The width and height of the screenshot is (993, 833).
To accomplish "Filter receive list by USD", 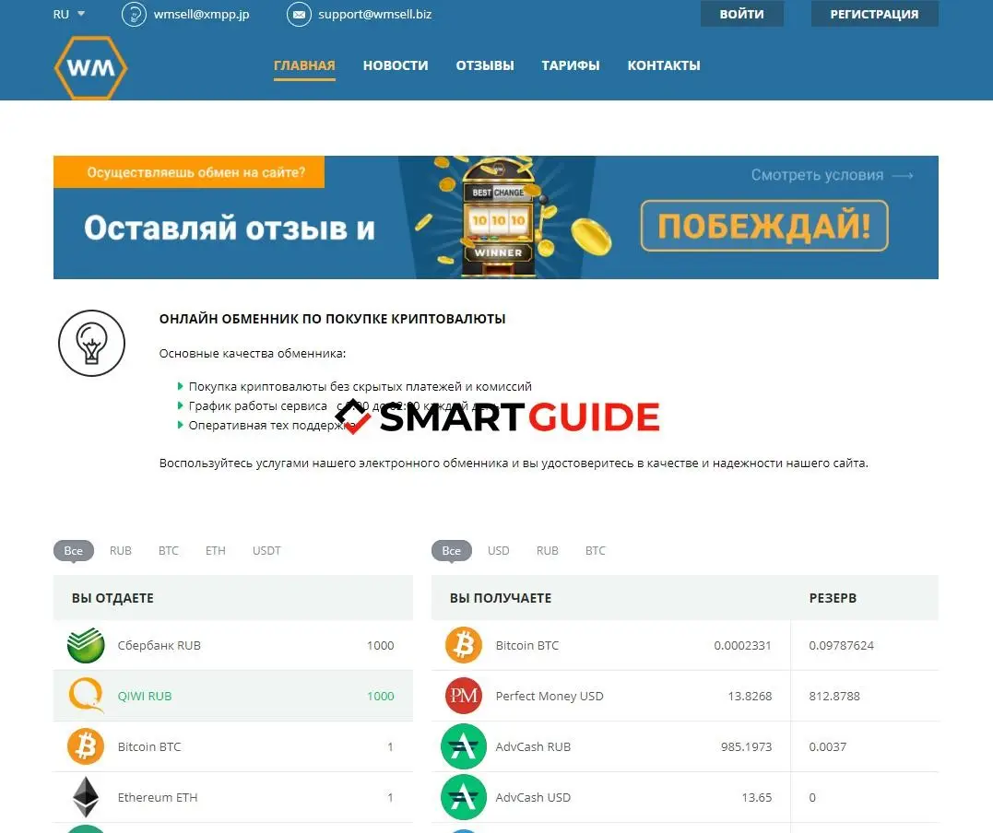I will coord(498,551).
